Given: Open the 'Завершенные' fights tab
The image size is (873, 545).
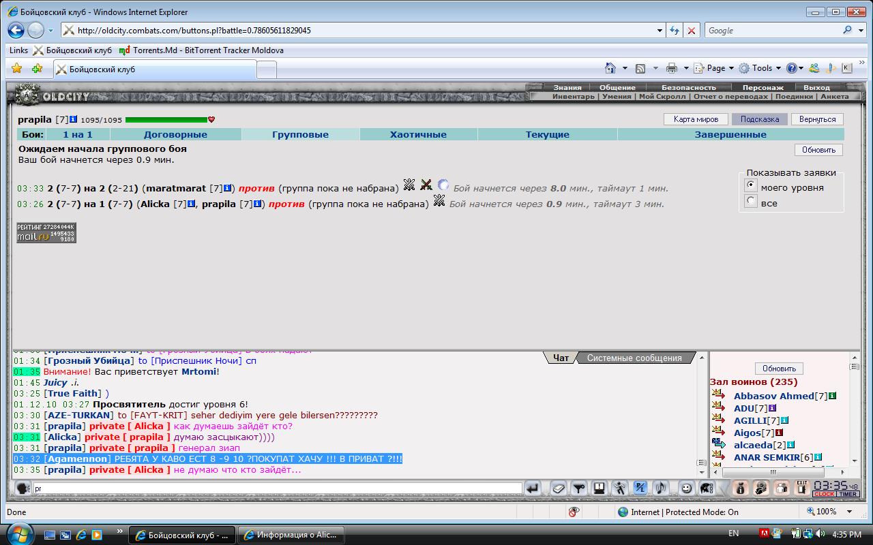Looking at the screenshot, I should coord(730,134).
